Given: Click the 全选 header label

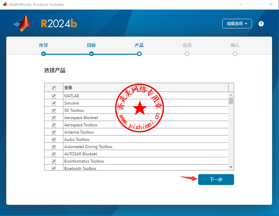Looking at the screenshot, I should 68,88.
